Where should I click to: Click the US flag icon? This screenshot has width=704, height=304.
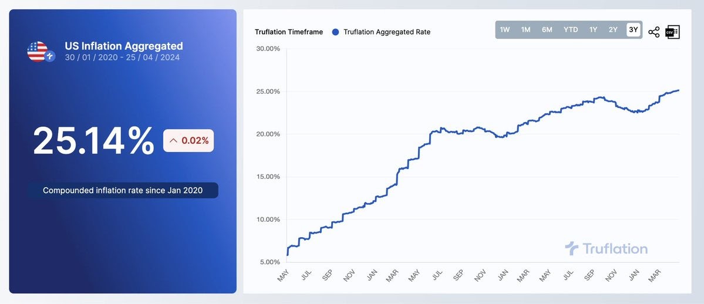(37, 51)
